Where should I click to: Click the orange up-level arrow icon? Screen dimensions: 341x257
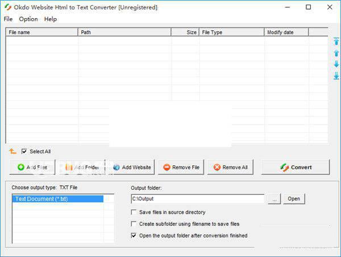click(x=13, y=151)
